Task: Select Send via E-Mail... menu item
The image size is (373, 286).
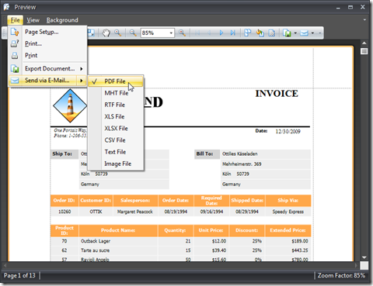Action: pyautogui.click(x=47, y=81)
